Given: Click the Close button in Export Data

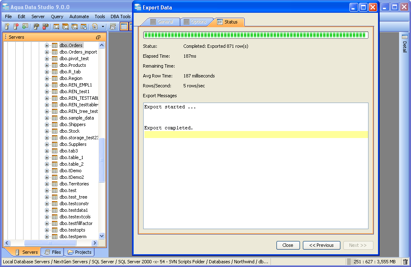Looking at the screenshot, I should pyautogui.click(x=288, y=245).
